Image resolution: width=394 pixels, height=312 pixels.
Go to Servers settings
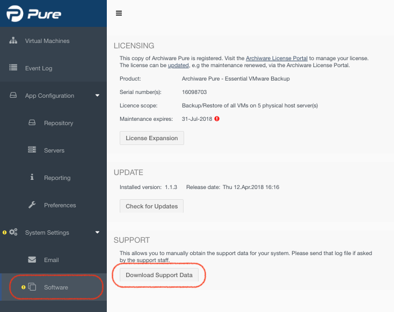coord(53,150)
